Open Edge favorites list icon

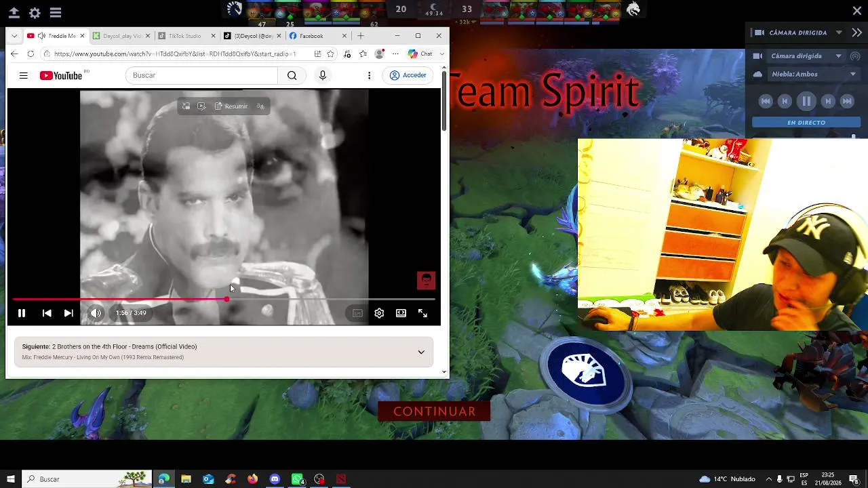(363, 54)
